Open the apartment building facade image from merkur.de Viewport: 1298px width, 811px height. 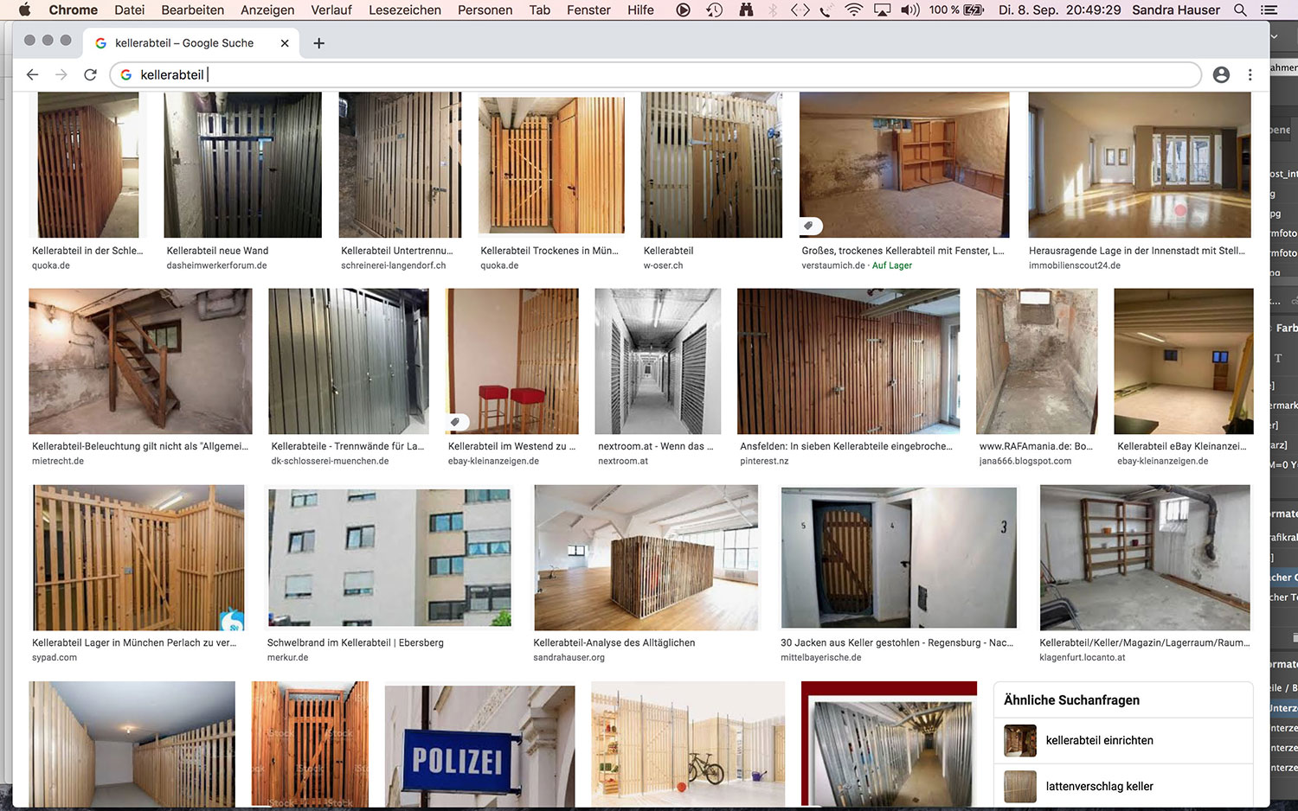[389, 558]
